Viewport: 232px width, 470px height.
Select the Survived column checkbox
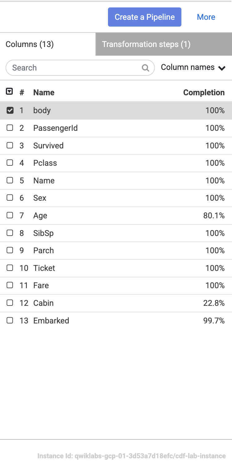coord(10,145)
